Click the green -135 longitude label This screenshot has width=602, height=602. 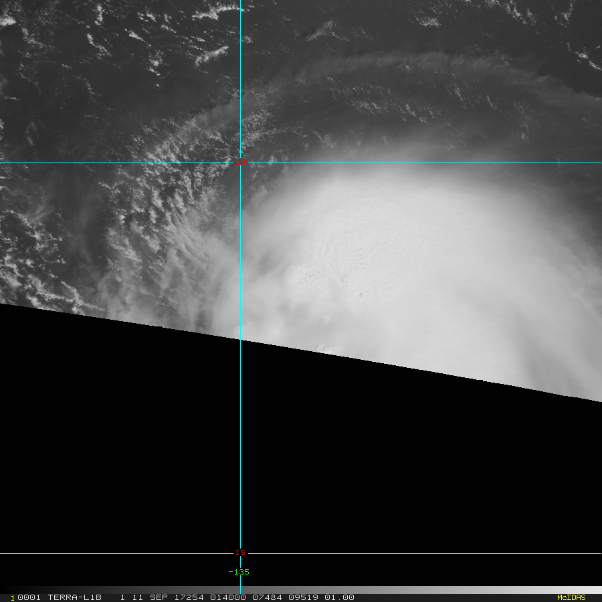click(239, 572)
